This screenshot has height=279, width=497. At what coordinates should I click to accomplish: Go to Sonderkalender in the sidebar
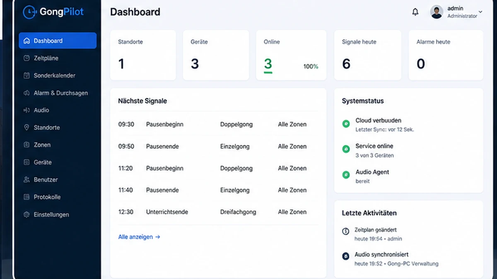coord(58,76)
